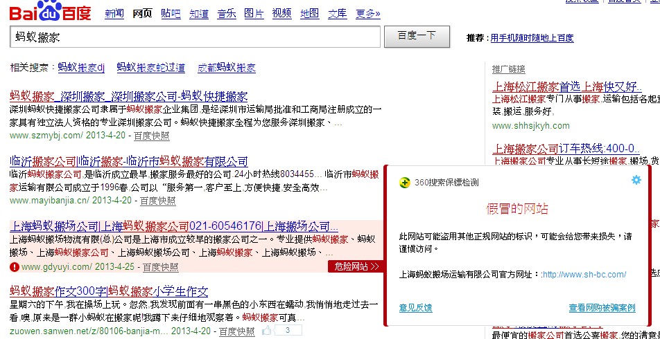Open result 临沂搬家公司 title
This screenshot has width=660, height=339.
point(129,161)
